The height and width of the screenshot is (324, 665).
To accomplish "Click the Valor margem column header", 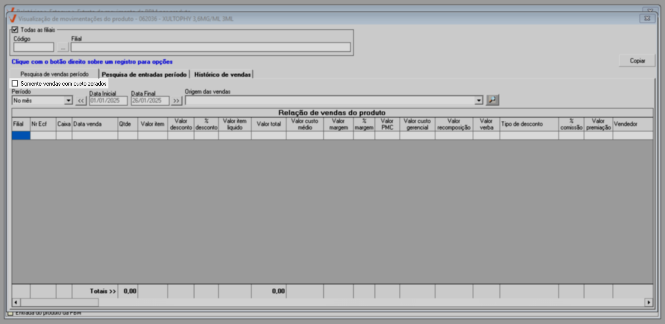I will pos(338,124).
